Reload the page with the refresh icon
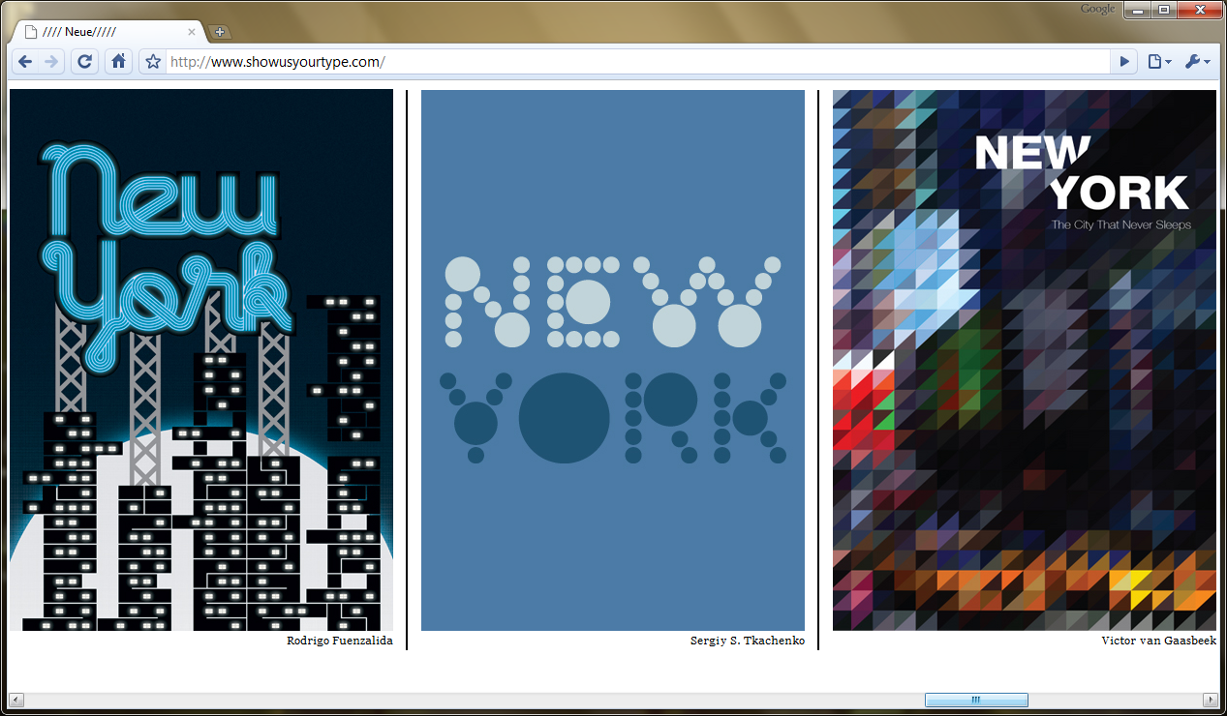The image size is (1227, 716). [84, 62]
